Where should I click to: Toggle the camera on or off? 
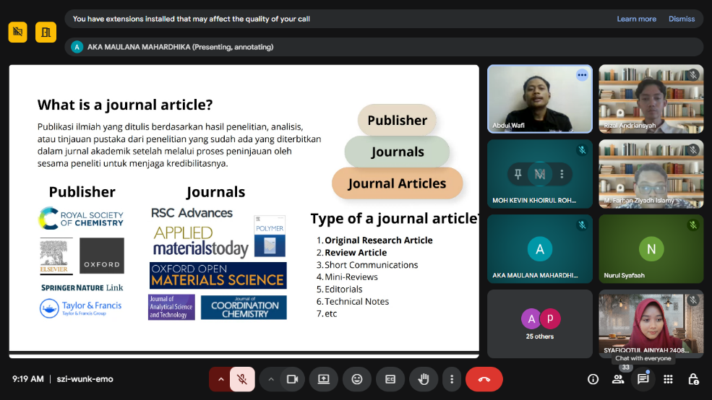[x=292, y=379]
